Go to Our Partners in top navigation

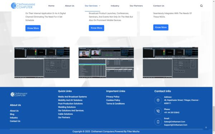[x=136, y=6]
